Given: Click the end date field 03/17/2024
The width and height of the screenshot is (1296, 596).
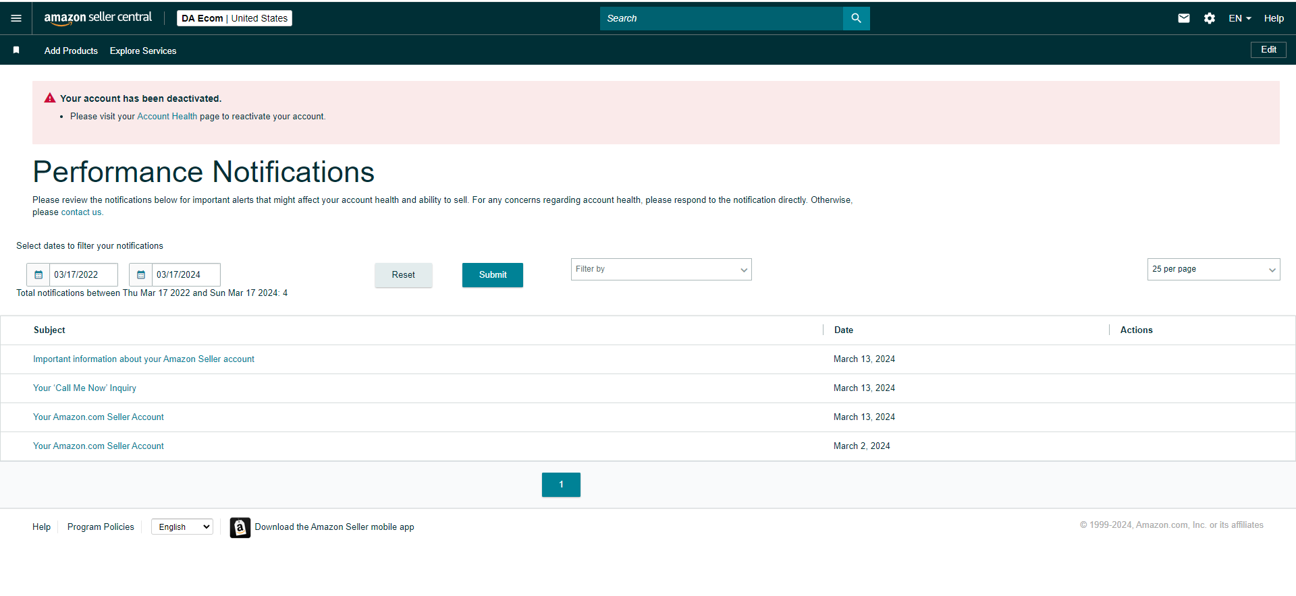Looking at the screenshot, I should pos(186,274).
